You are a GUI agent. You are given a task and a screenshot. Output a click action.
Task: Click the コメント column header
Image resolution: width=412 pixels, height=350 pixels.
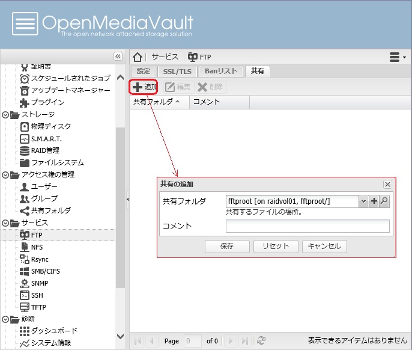219,102
